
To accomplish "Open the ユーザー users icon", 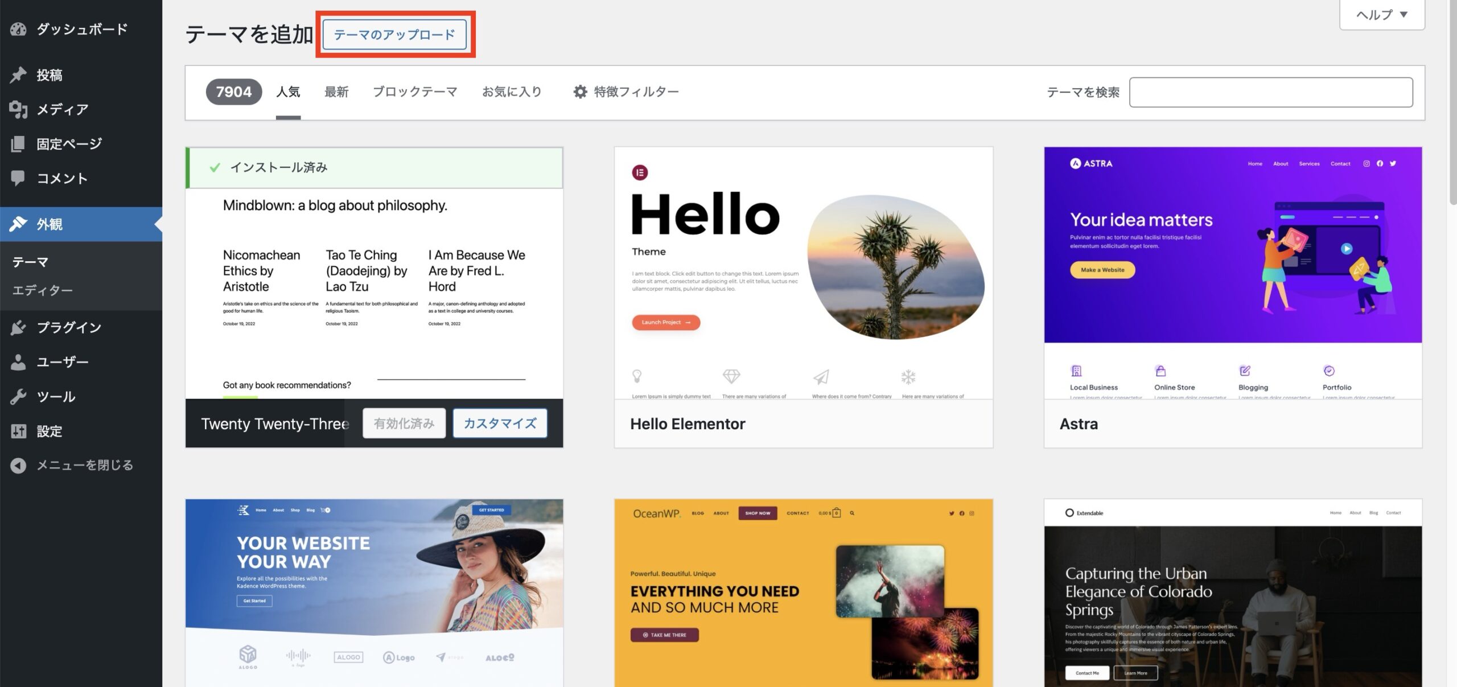I will tap(19, 362).
